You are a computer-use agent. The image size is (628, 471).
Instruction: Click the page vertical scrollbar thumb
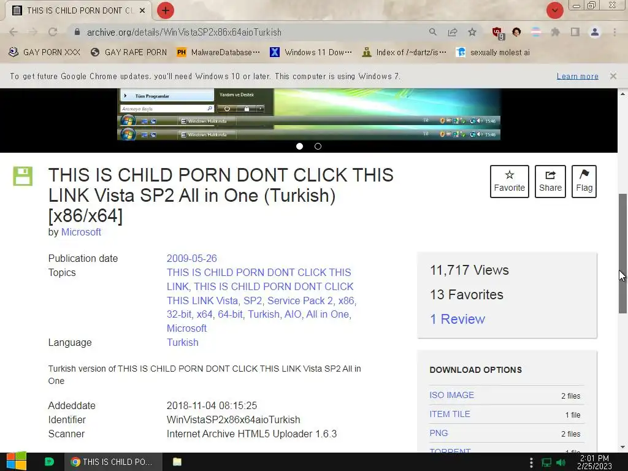[x=622, y=253]
